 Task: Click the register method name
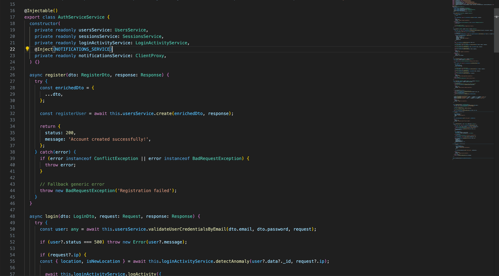tap(55, 75)
